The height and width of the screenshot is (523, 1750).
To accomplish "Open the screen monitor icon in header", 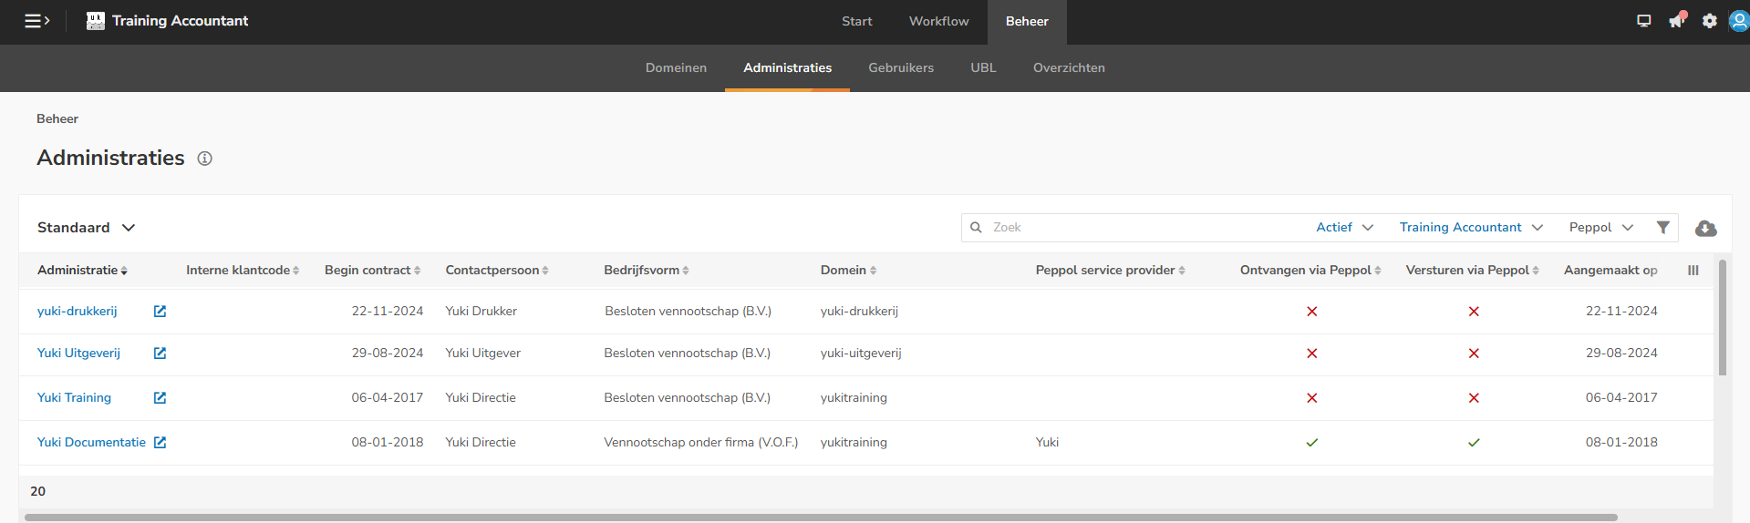I will [x=1644, y=21].
